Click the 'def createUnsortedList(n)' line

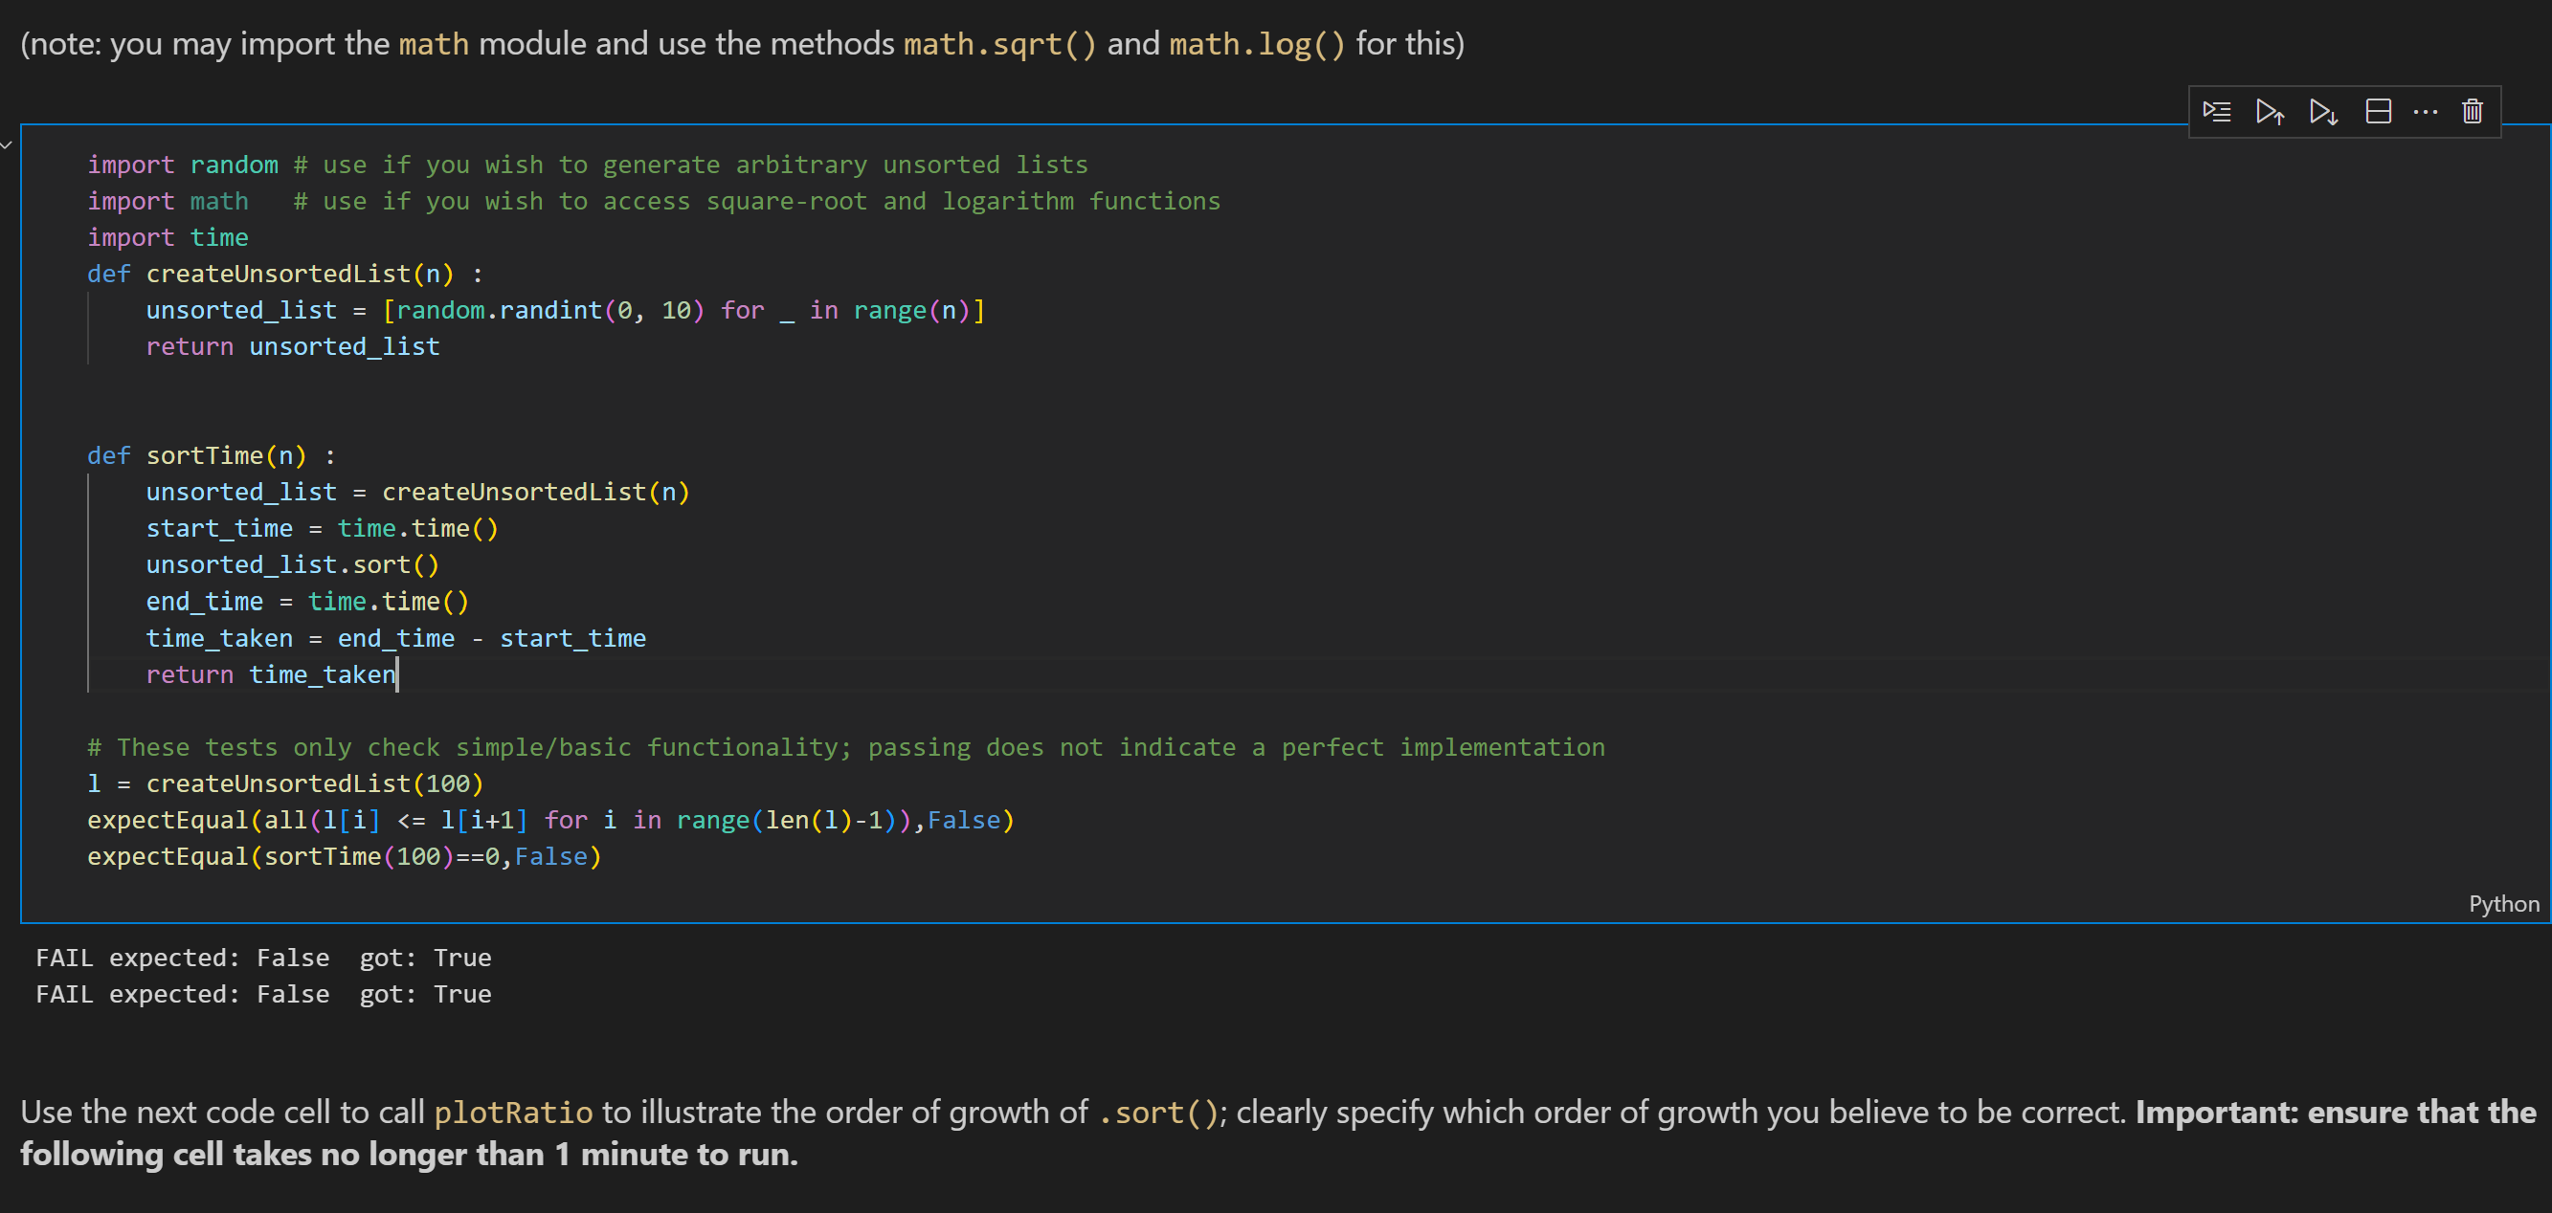pyautogui.click(x=284, y=275)
